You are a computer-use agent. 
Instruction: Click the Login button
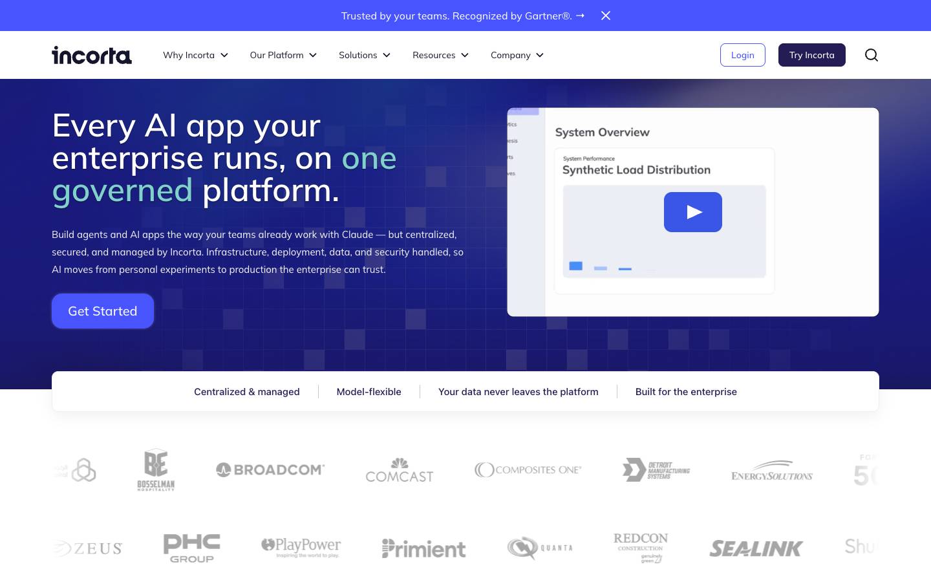tap(743, 55)
